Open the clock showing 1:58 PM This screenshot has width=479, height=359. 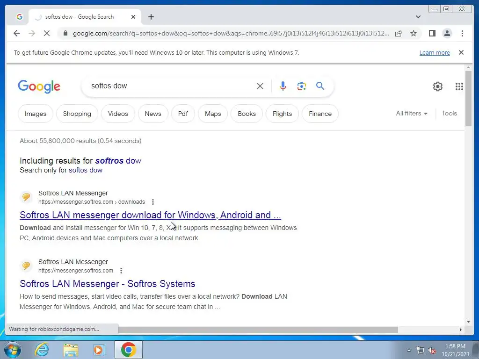pyautogui.click(x=455, y=350)
